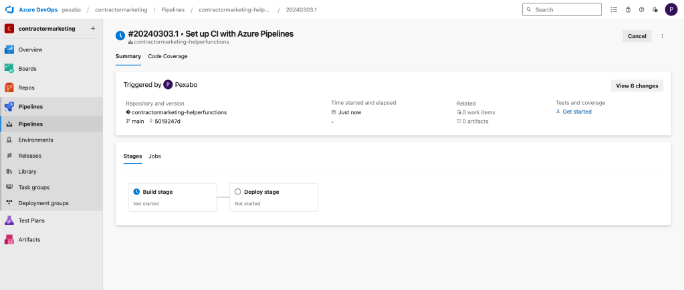684x290 pixels.
Task: Click contractormarketing-helper breadcrumb
Action: (234, 9)
